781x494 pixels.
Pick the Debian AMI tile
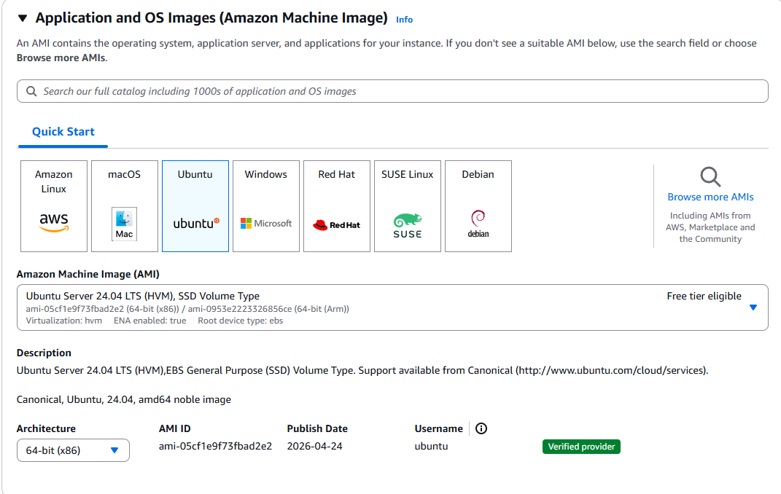coord(478,206)
